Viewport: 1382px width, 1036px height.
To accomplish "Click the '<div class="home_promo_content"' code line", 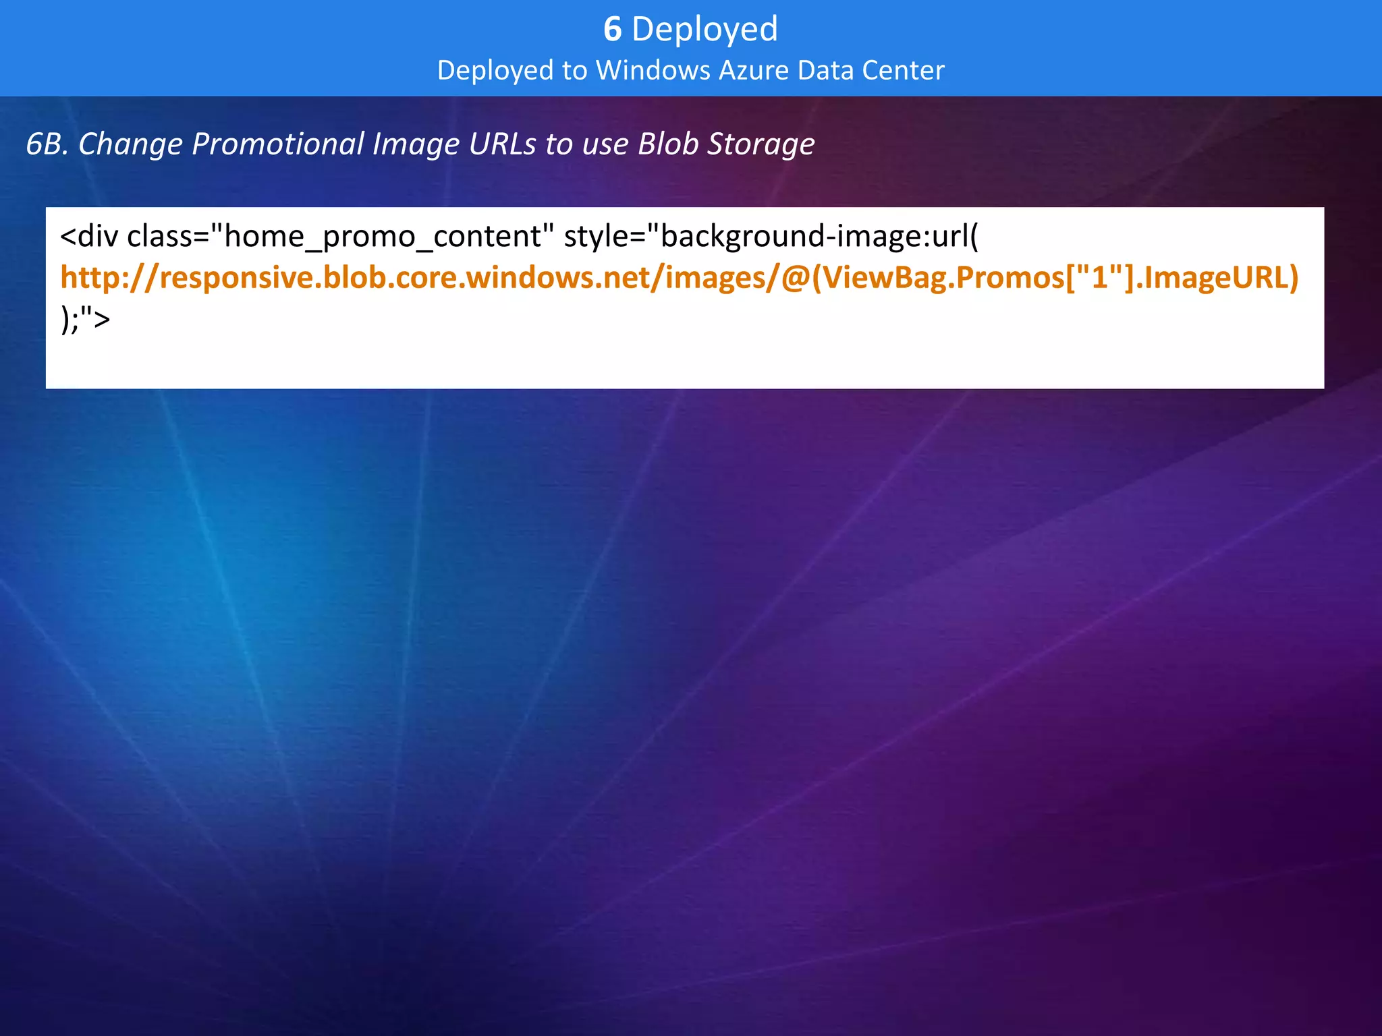I will (519, 237).
